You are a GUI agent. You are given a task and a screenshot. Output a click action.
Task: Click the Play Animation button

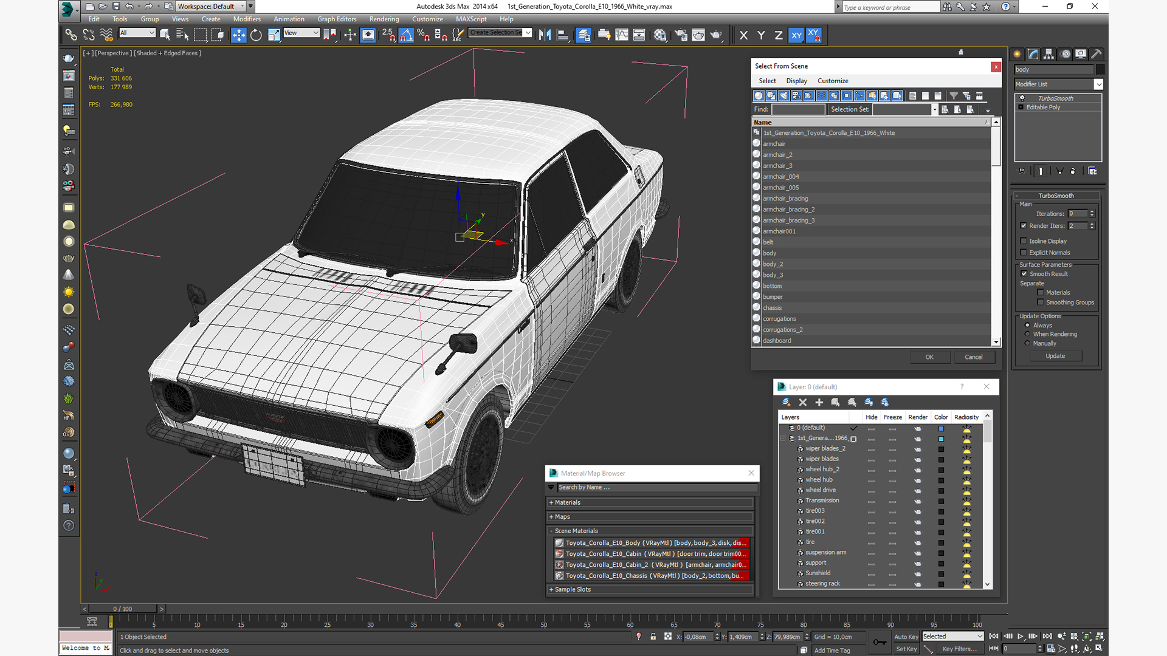(x=1021, y=637)
